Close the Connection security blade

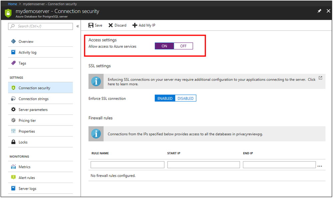click(x=328, y=11)
